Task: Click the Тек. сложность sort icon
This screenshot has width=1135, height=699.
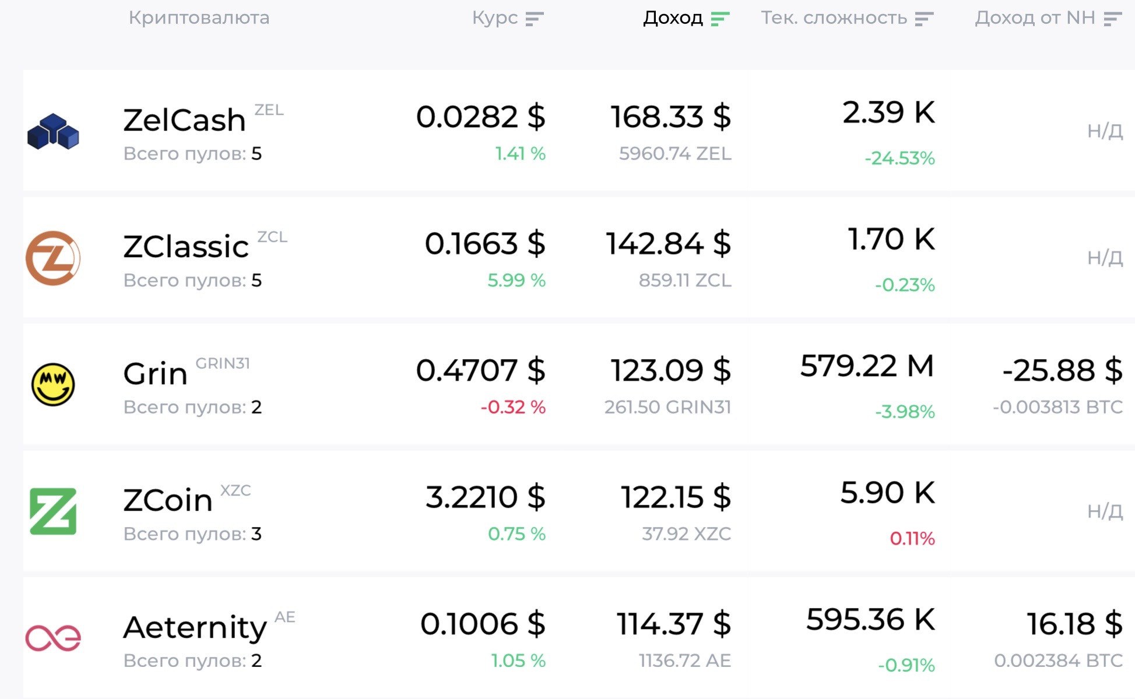Action: 924,19
